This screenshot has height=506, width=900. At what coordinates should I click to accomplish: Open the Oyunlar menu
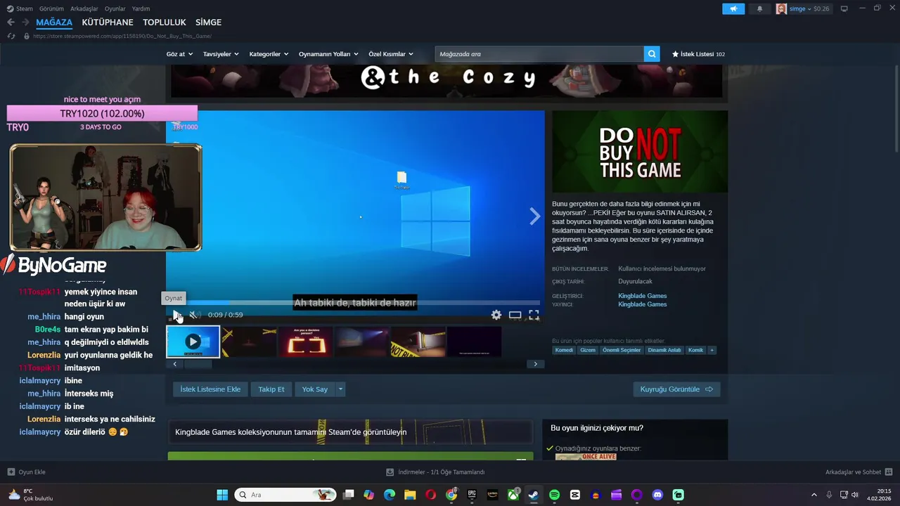(115, 8)
